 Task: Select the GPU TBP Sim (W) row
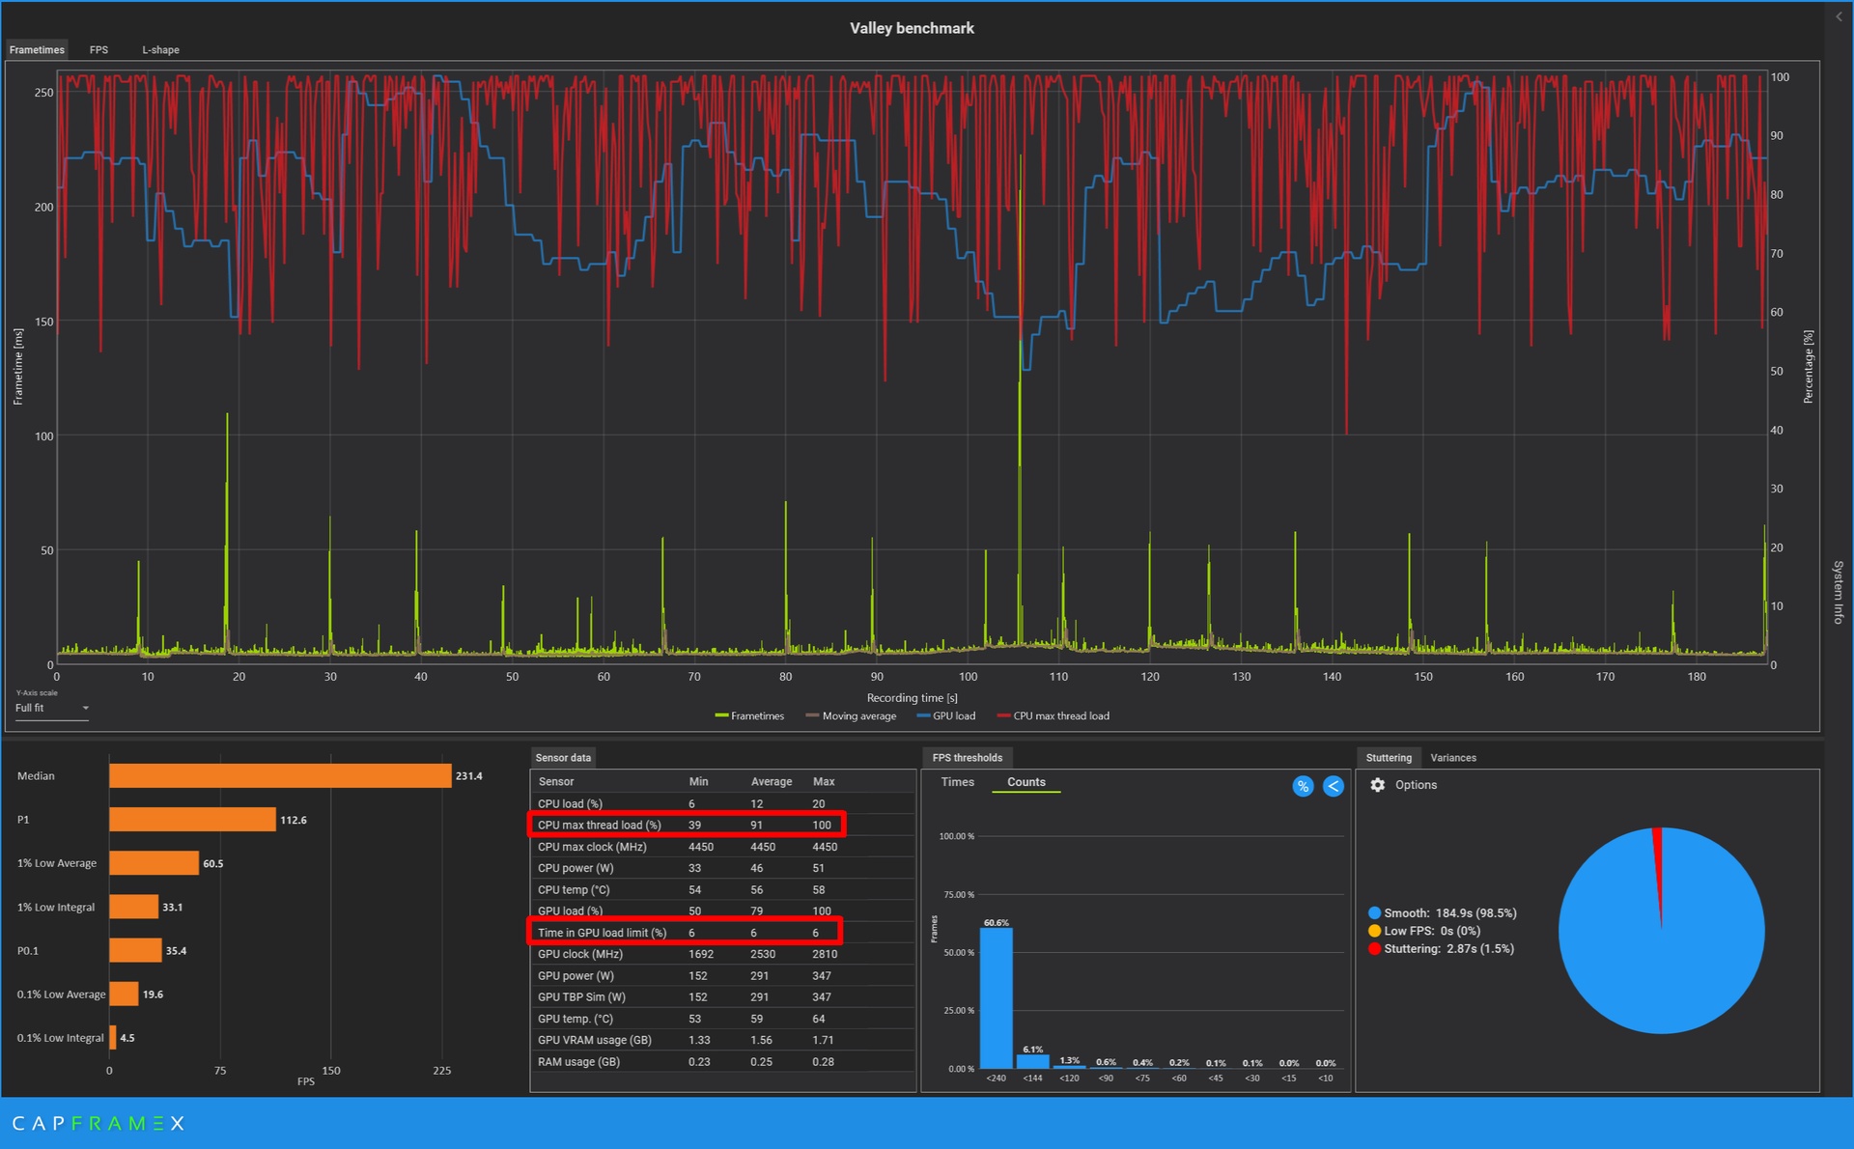722,996
